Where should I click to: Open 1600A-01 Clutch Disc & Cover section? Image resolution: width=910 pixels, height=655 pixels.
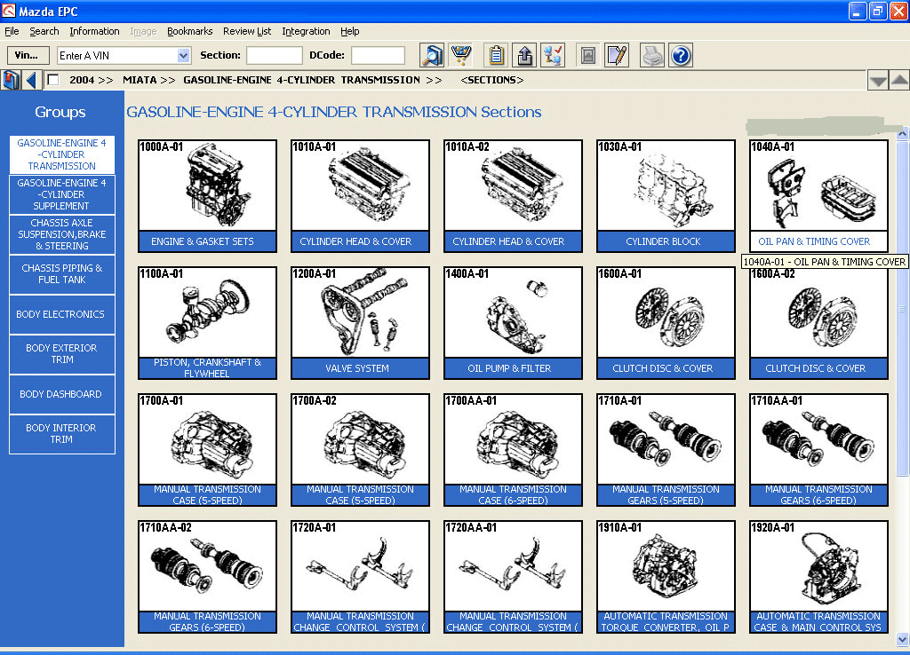(x=666, y=323)
